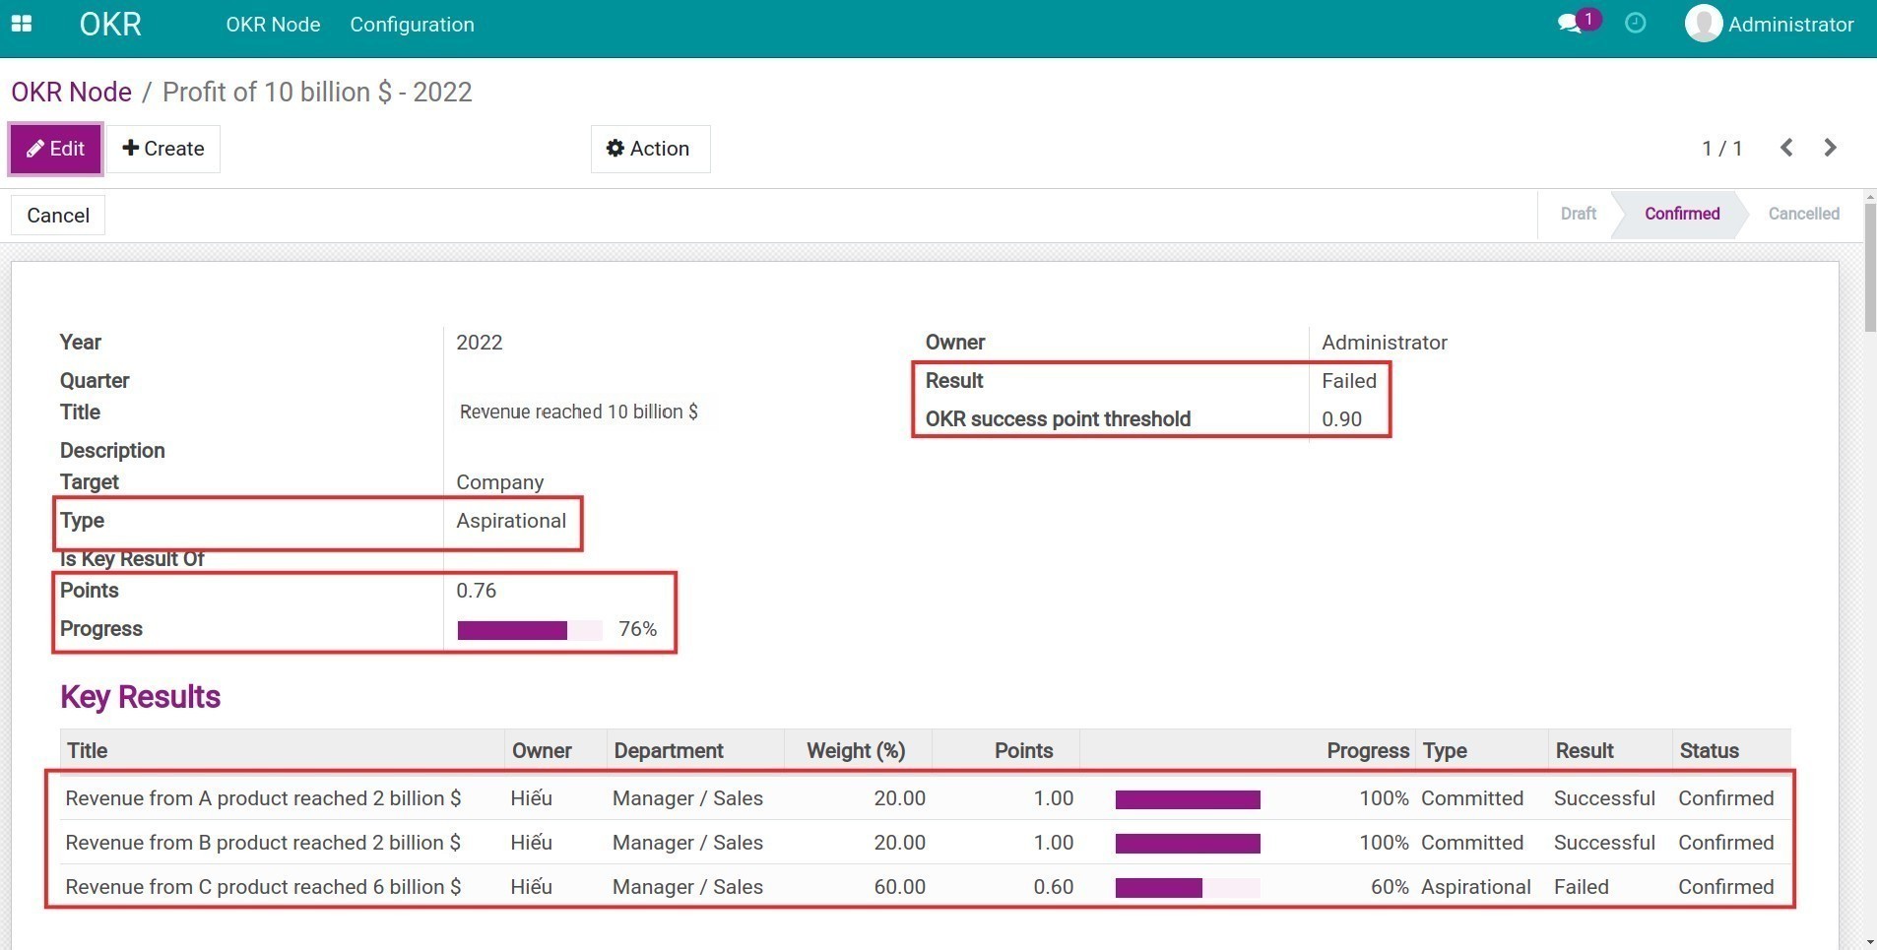
Task: Click the Create plus icon
Action: [x=131, y=149]
